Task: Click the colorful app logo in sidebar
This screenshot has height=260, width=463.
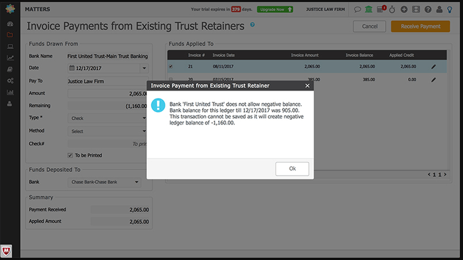Action: pos(10,9)
